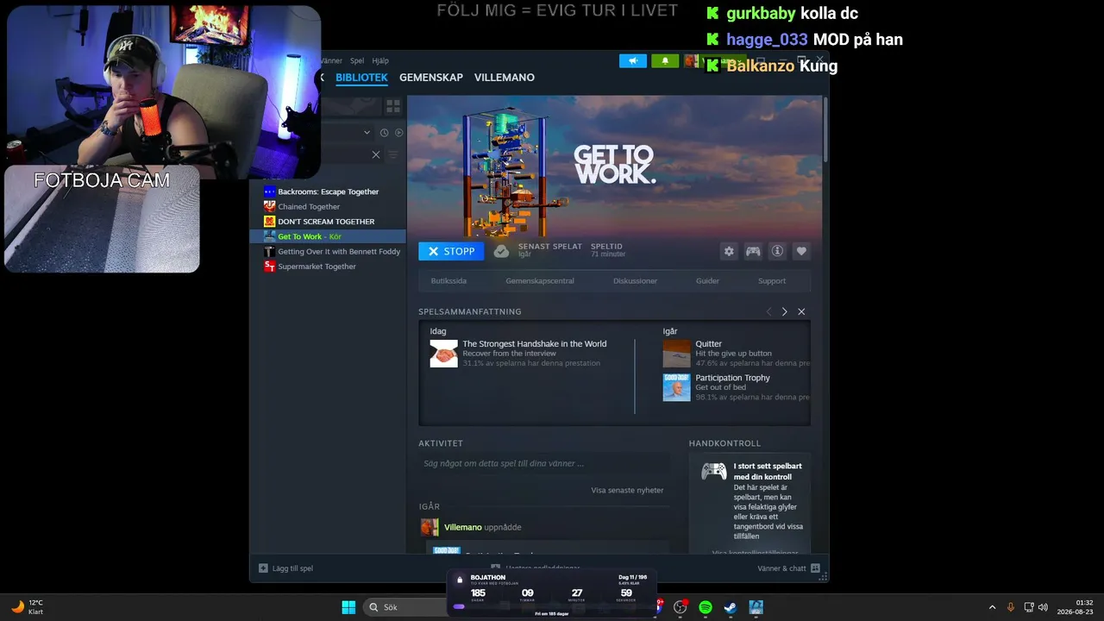Viewport: 1104px width, 621px height.
Task: Open the volume speaker tray icon
Action: 1043,607
